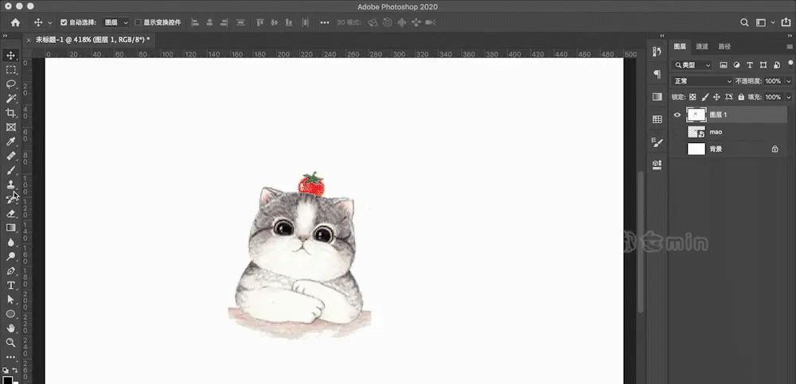
Task: Select the Move tool in the toolbox
Action: (10, 56)
